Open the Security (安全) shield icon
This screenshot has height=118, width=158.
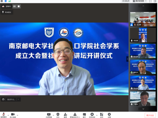[x=58, y=114]
